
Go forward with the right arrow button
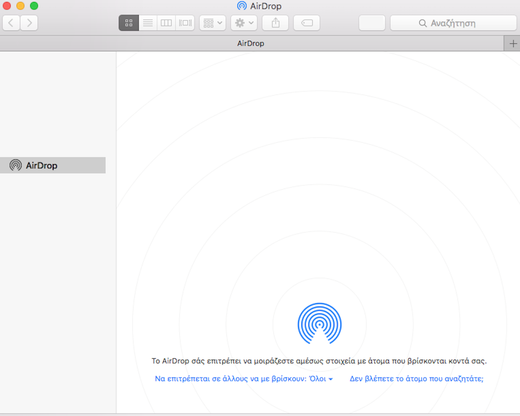pyautogui.click(x=29, y=23)
